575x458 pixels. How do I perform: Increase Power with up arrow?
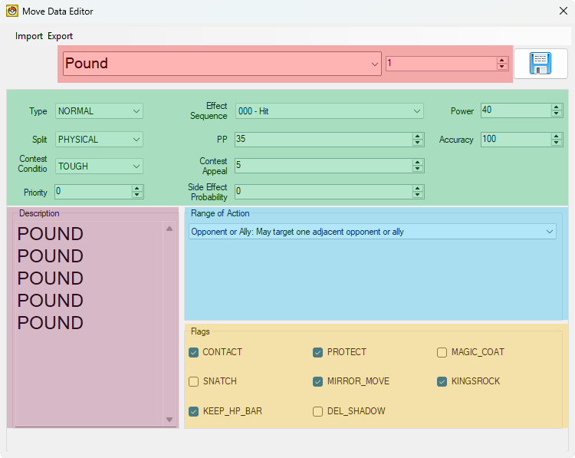(x=557, y=107)
